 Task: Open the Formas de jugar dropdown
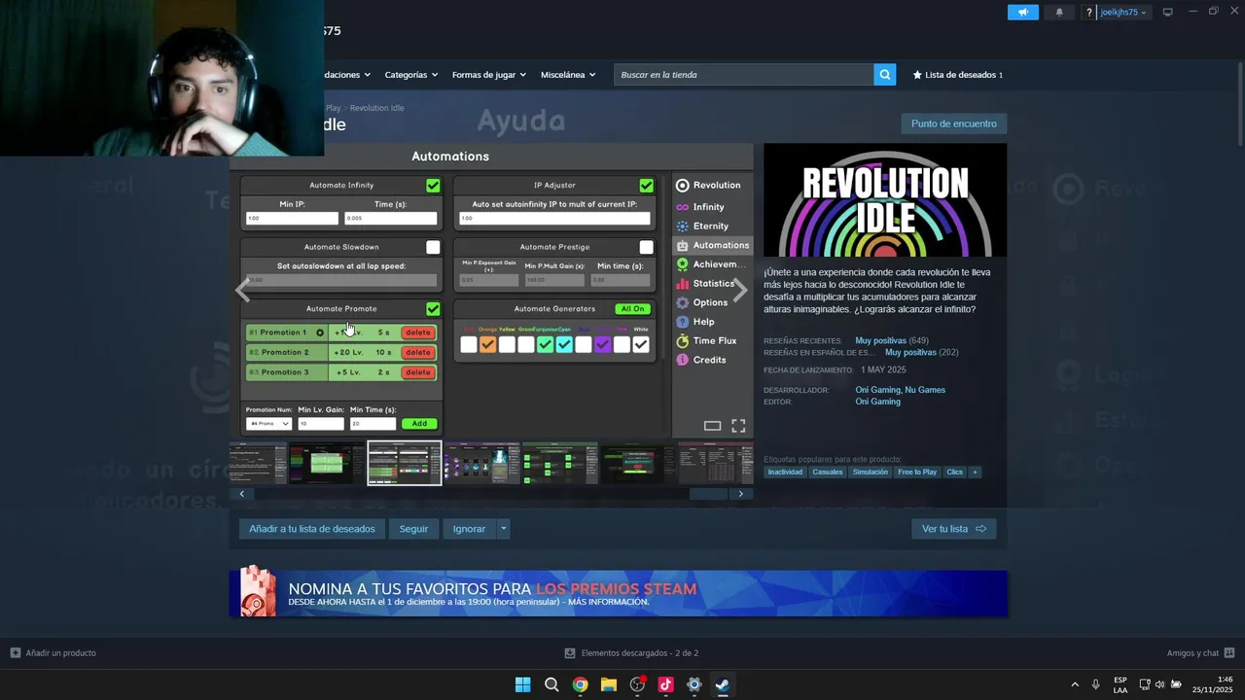(x=488, y=75)
